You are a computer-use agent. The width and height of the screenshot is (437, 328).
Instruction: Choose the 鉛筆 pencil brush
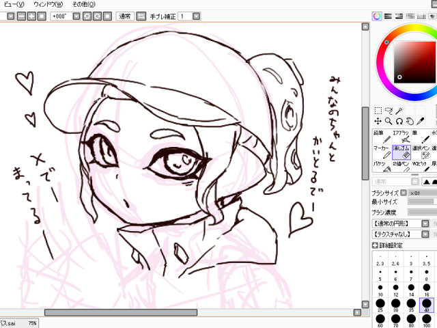click(382, 137)
